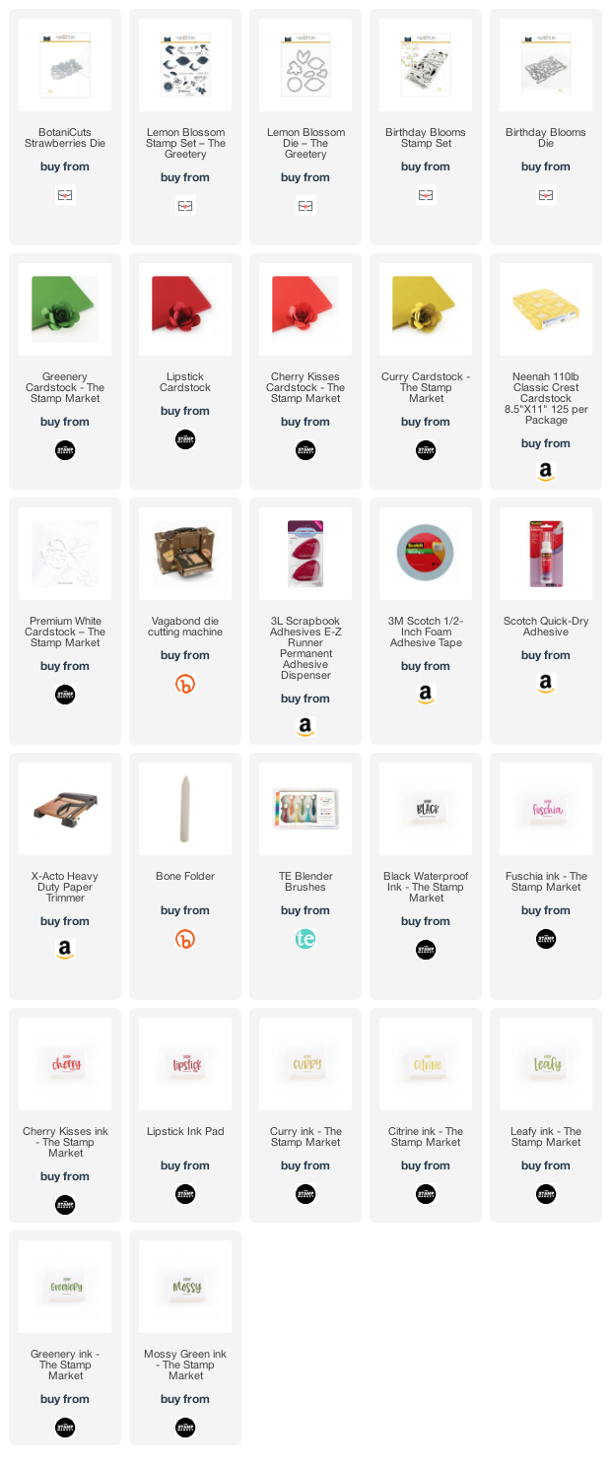Click the Amazon icon under Neenah 110lb Cardstock
Screen dimensions: 611x1466
546,472
